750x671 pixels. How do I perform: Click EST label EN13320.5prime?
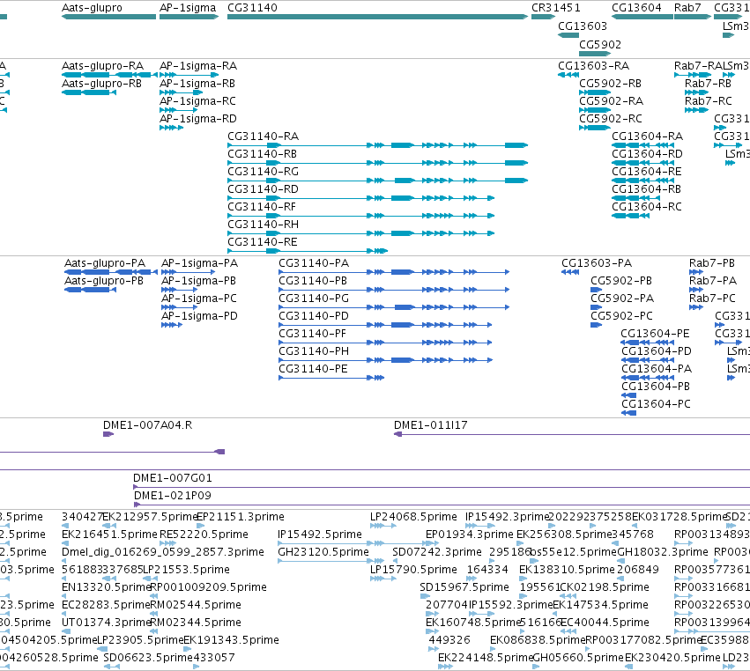(x=107, y=587)
